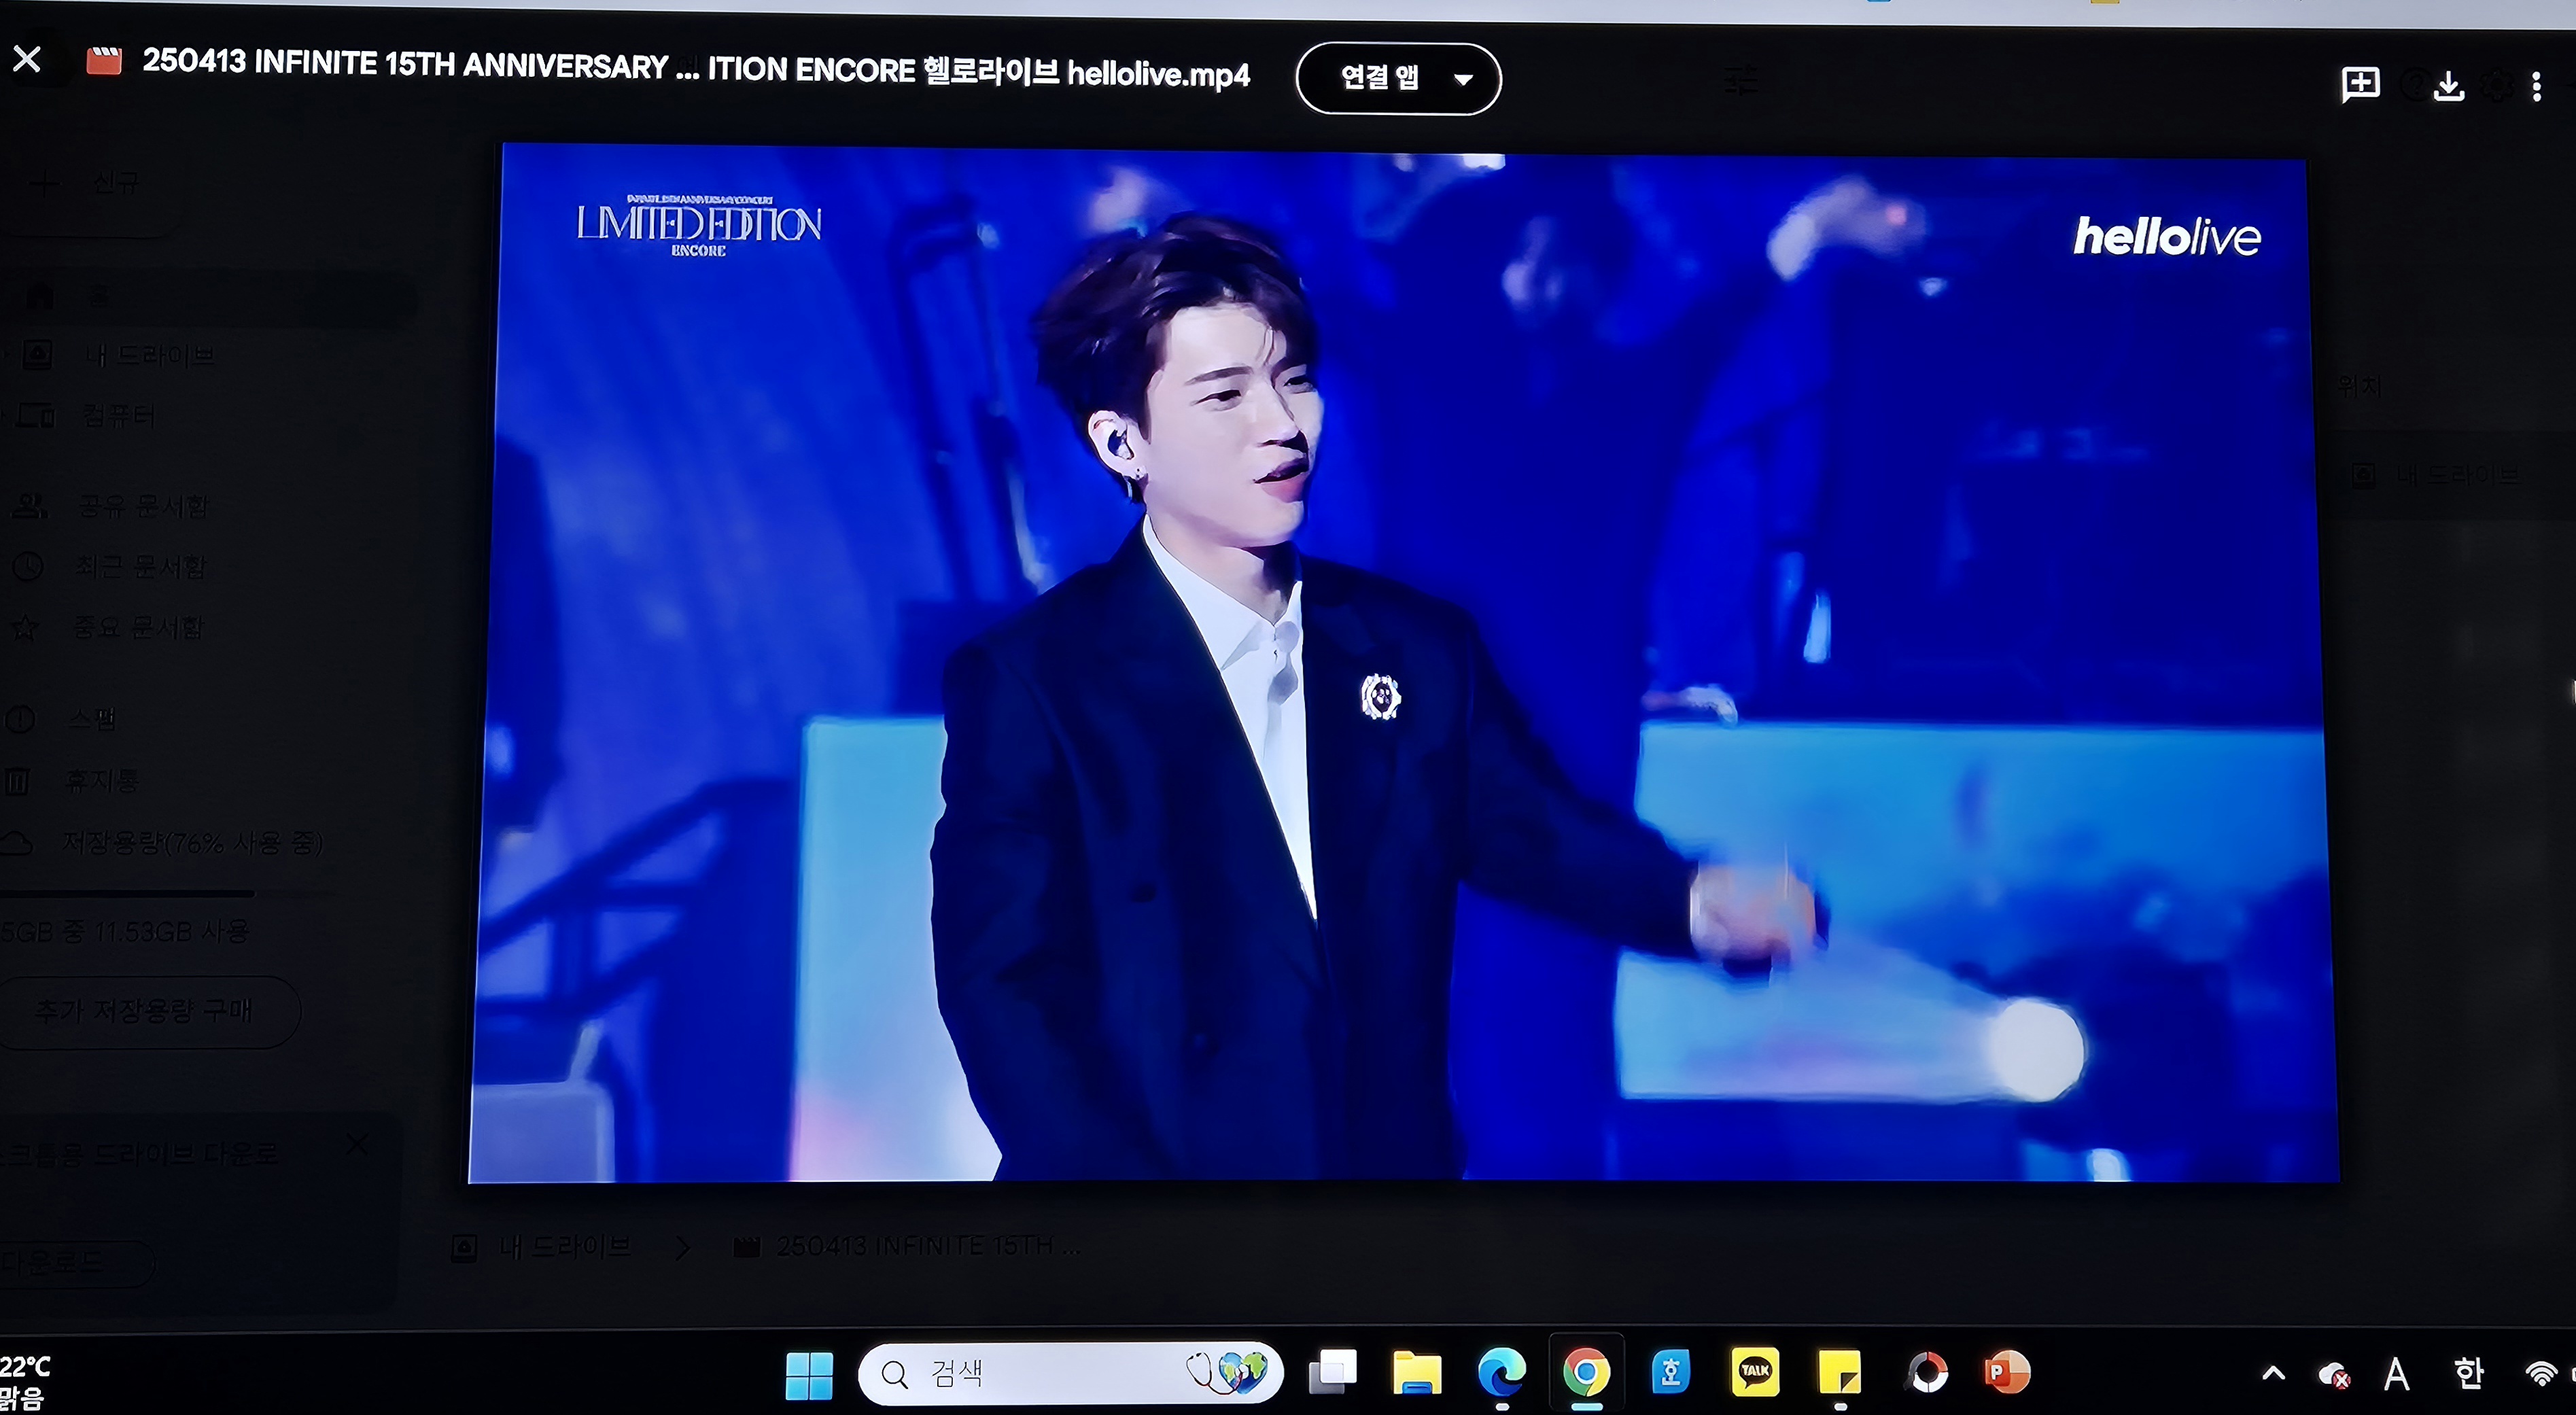Open Task View from the taskbar
The image size is (2576, 1415).
(1333, 1372)
